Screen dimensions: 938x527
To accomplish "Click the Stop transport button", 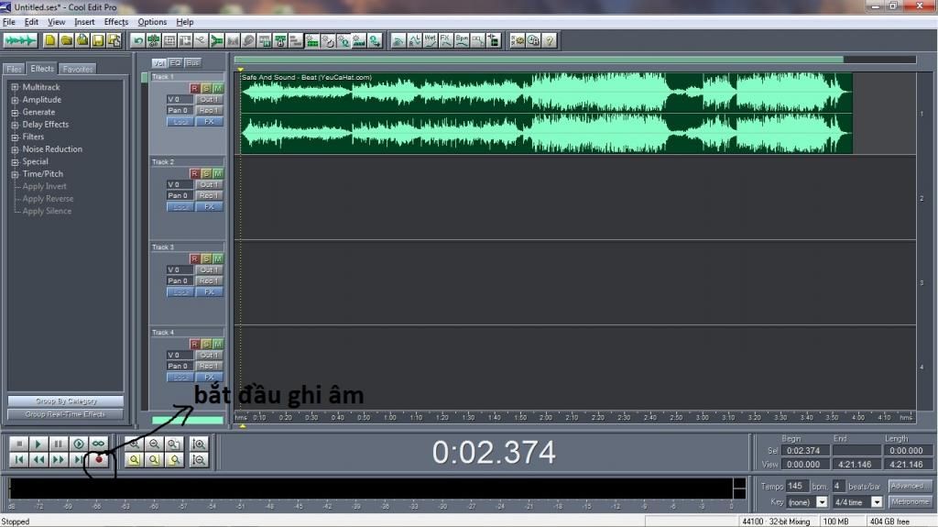I will (x=18, y=444).
